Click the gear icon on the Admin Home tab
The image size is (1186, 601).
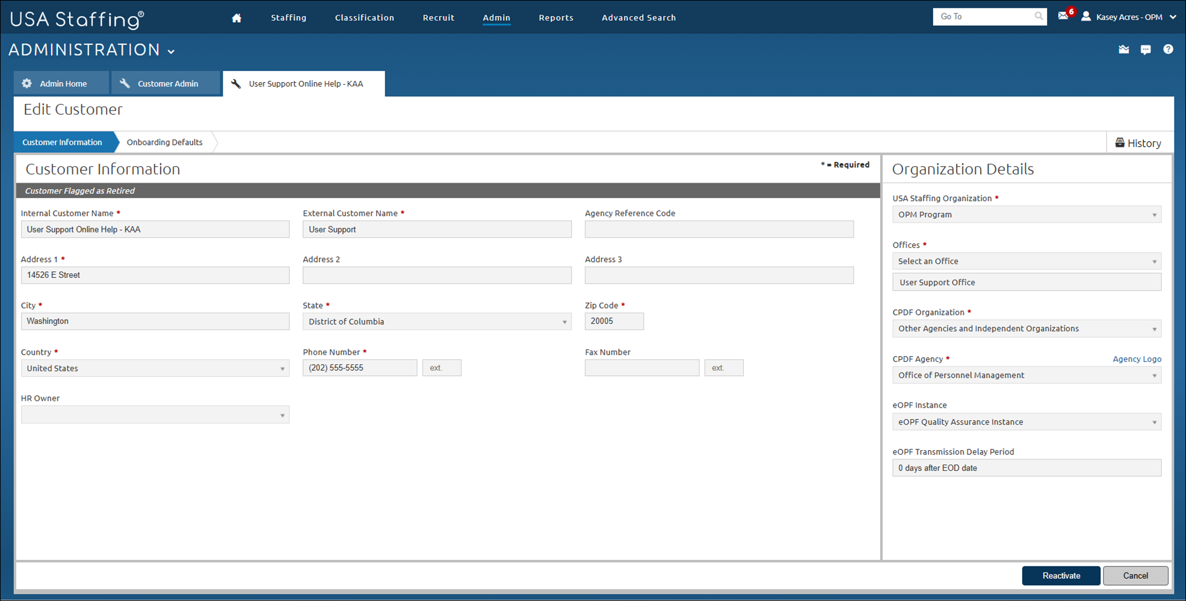coord(27,83)
